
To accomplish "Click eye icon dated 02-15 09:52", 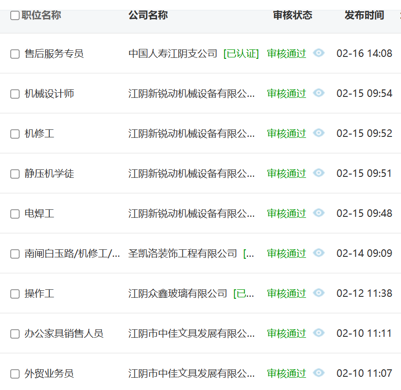I will point(319,133).
